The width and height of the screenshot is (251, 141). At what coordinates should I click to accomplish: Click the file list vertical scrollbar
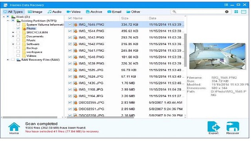tap(186, 50)
